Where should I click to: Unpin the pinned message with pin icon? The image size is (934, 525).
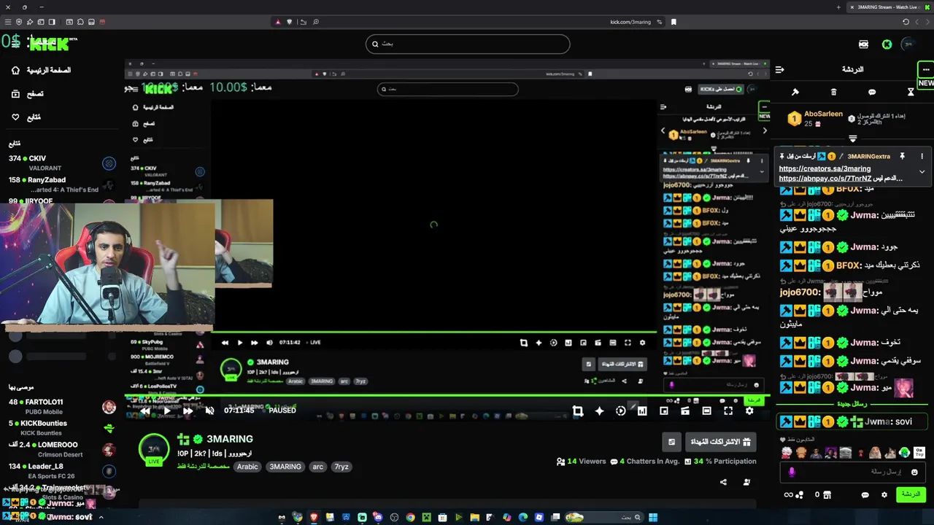[903, 156]
